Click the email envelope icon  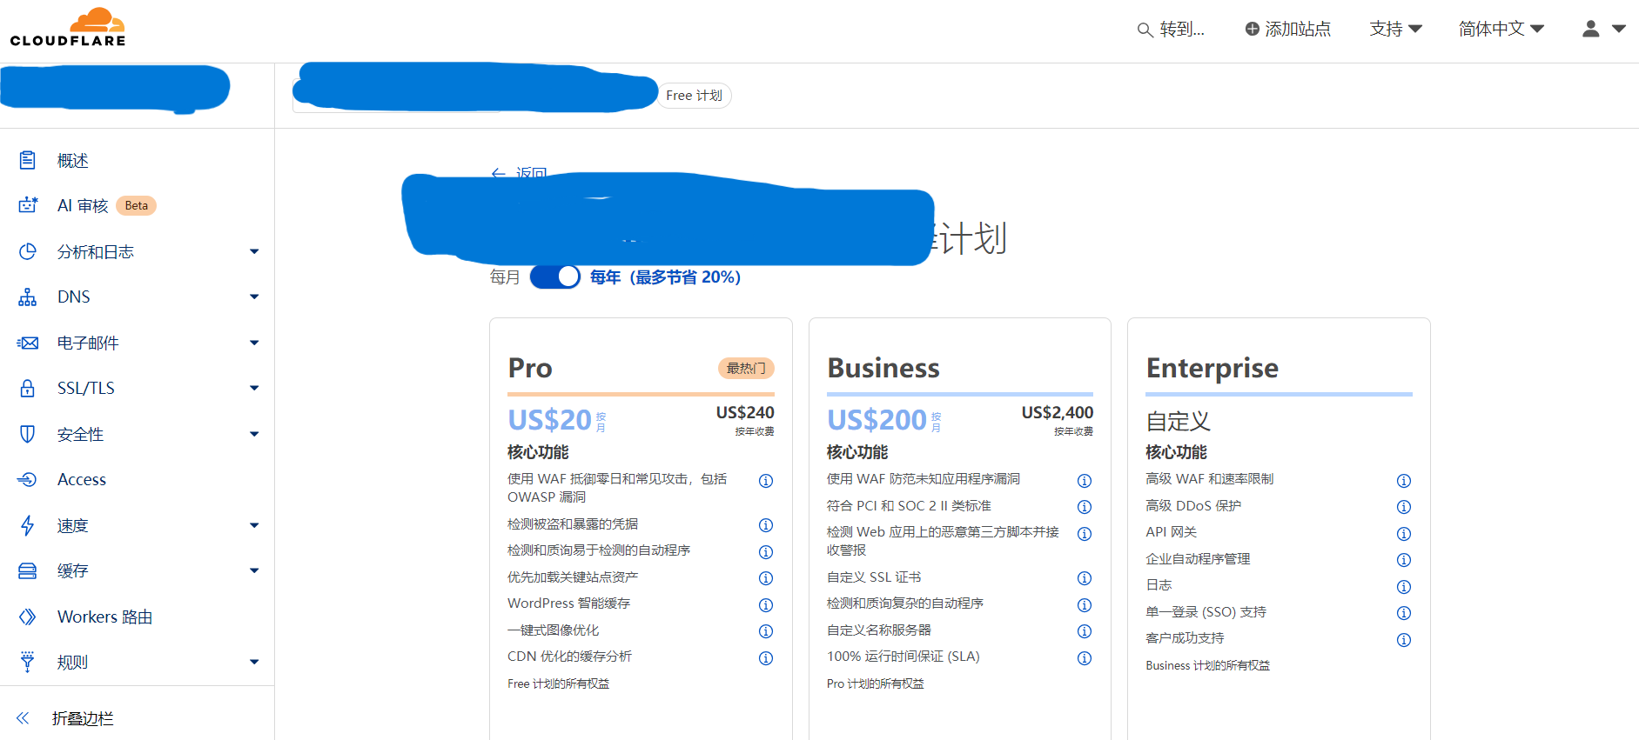point(28,343)
